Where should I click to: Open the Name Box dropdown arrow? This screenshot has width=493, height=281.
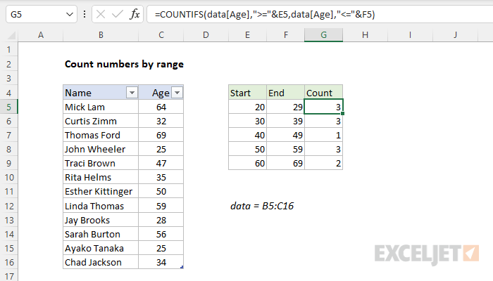68,14
